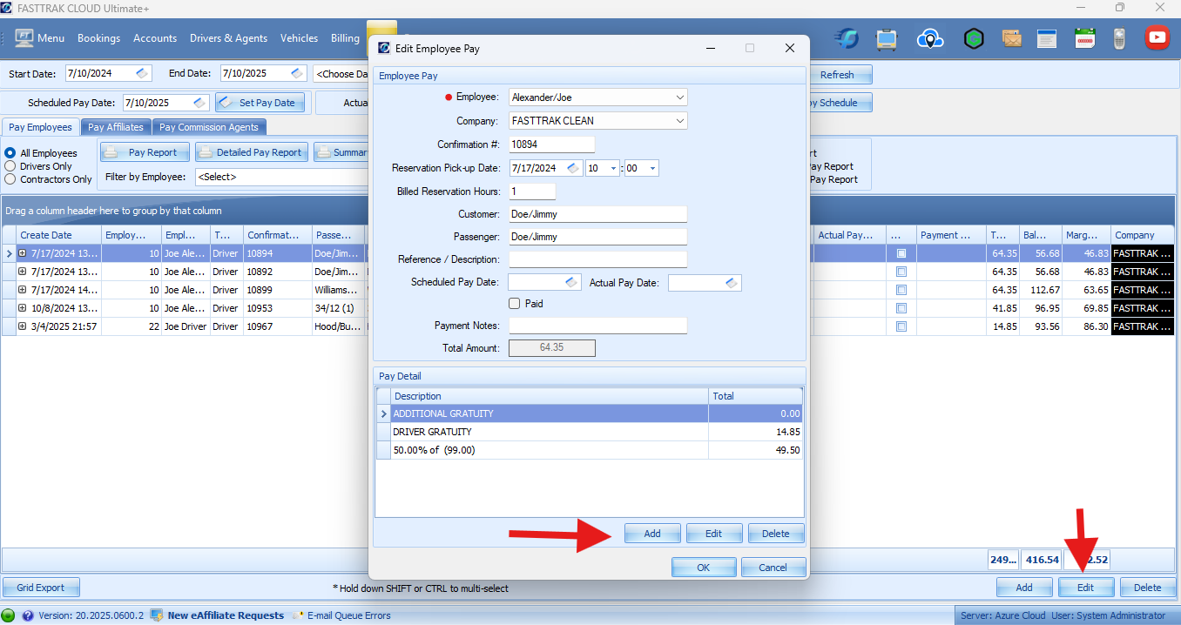Open the Drivers & Agents menu
The image size is (1181, 625).
pyautogui.click(x=229, y=38)
